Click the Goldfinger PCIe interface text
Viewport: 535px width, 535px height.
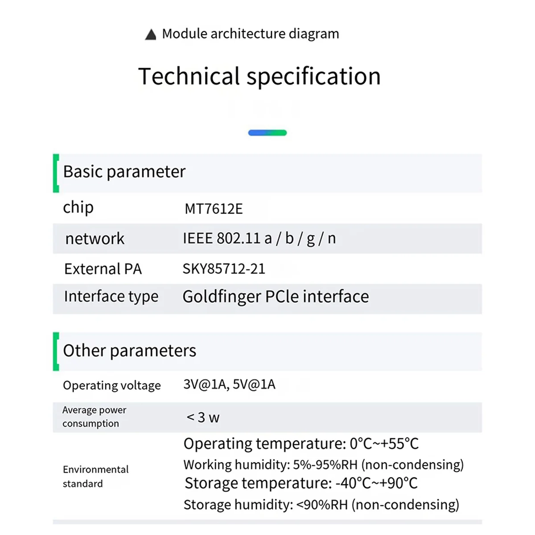pos(276,297)
